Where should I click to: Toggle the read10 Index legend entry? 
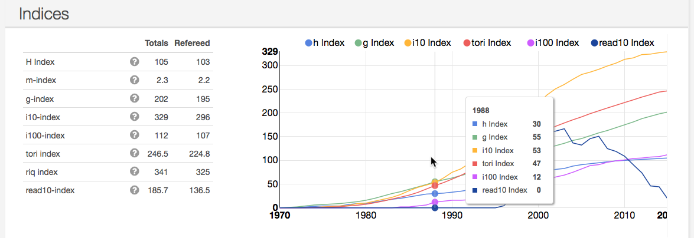(x=621, y=42)
